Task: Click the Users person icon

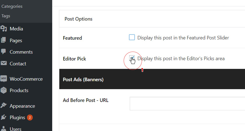Action: [4, 129]
